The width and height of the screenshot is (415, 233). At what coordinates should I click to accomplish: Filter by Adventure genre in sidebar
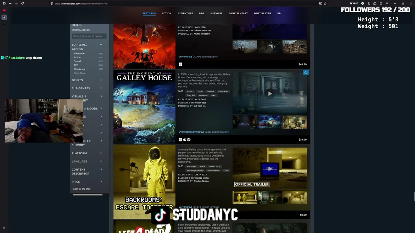(x=79, y=53)
